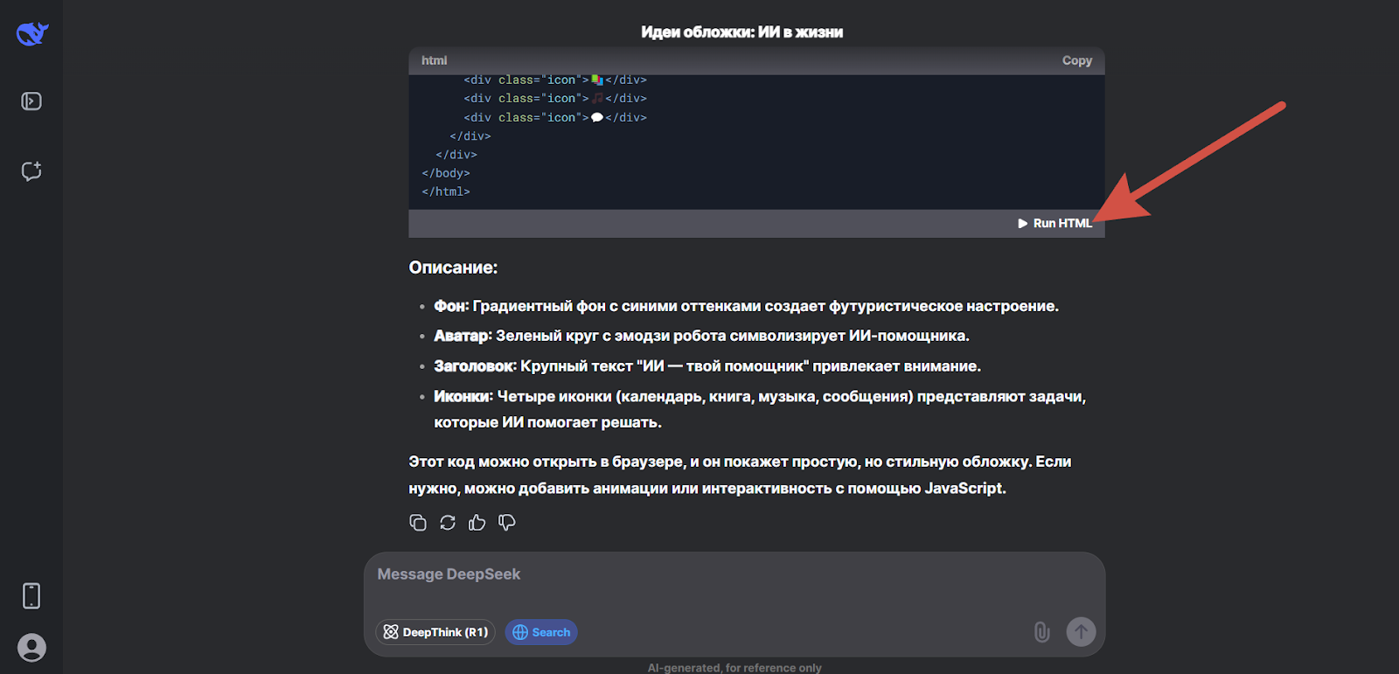Click the DeepSeek whale logo
Viewport: 1399px width, 674px height.
[x=31, y=33]
